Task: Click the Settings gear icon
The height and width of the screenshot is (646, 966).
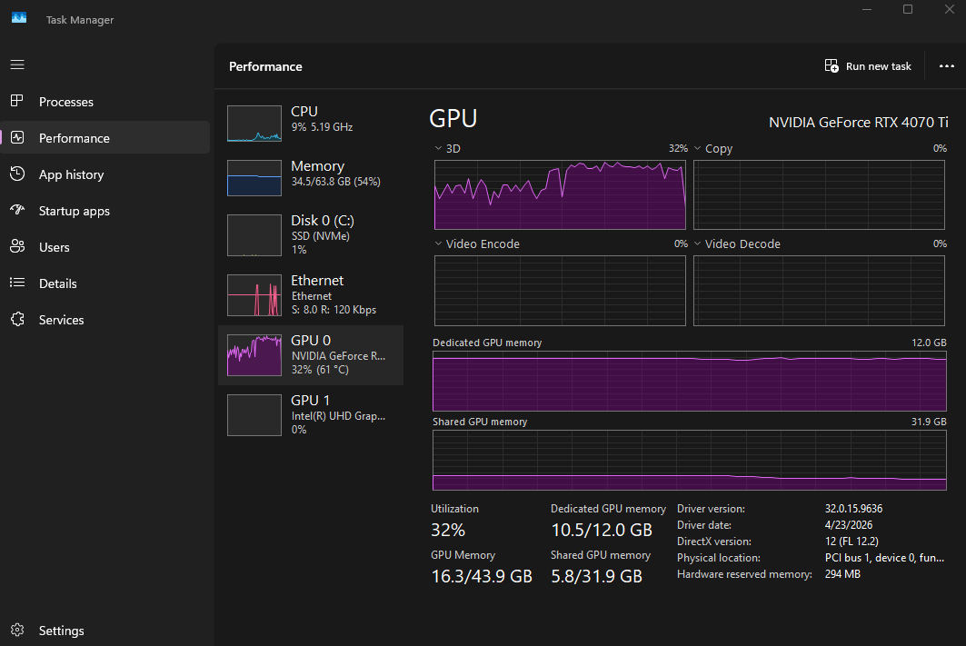Action: tap(17, 630)
